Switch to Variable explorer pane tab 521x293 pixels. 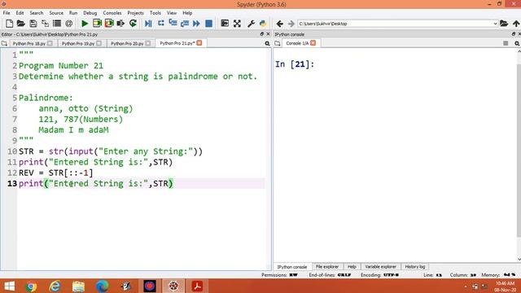(x=380, y=267)
